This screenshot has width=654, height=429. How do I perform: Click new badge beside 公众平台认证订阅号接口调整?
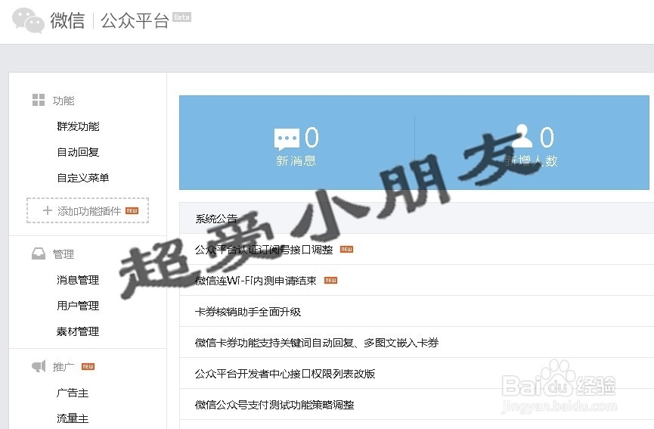click(346, 250)
